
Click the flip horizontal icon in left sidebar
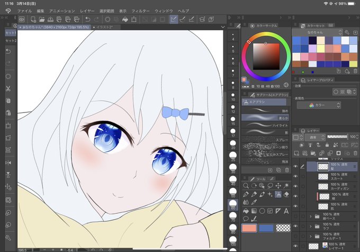(8, 163)
